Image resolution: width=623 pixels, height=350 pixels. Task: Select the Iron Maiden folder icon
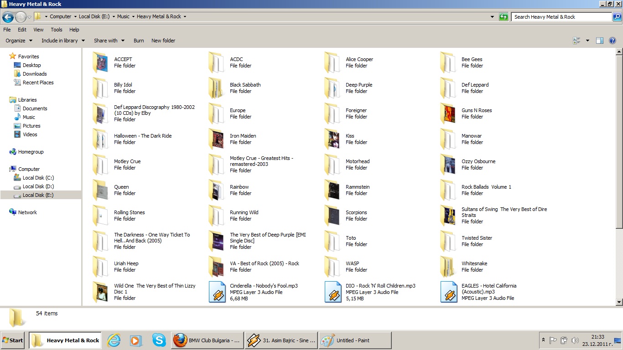pyautogui.click(x=216, y=139)
